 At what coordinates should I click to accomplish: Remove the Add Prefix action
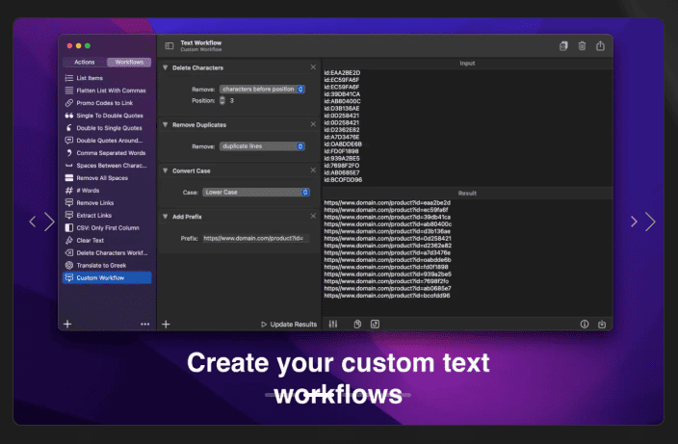pos(313,216)
